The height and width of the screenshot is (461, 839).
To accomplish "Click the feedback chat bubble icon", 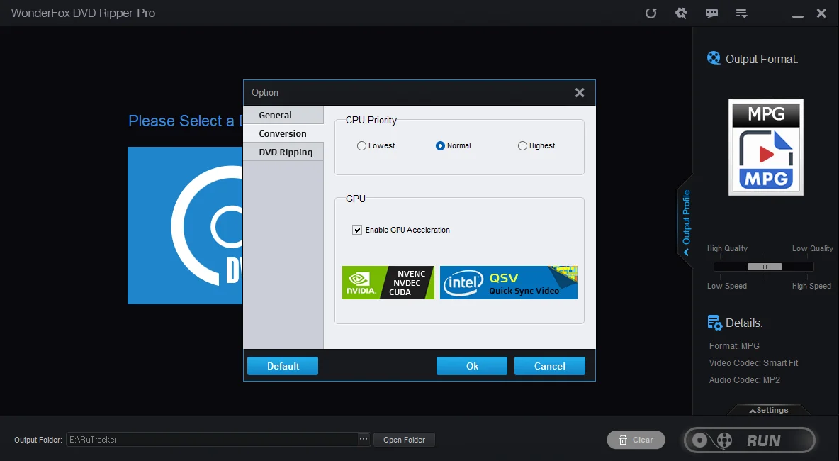I will pyautogui.click(x=711, y=13).
